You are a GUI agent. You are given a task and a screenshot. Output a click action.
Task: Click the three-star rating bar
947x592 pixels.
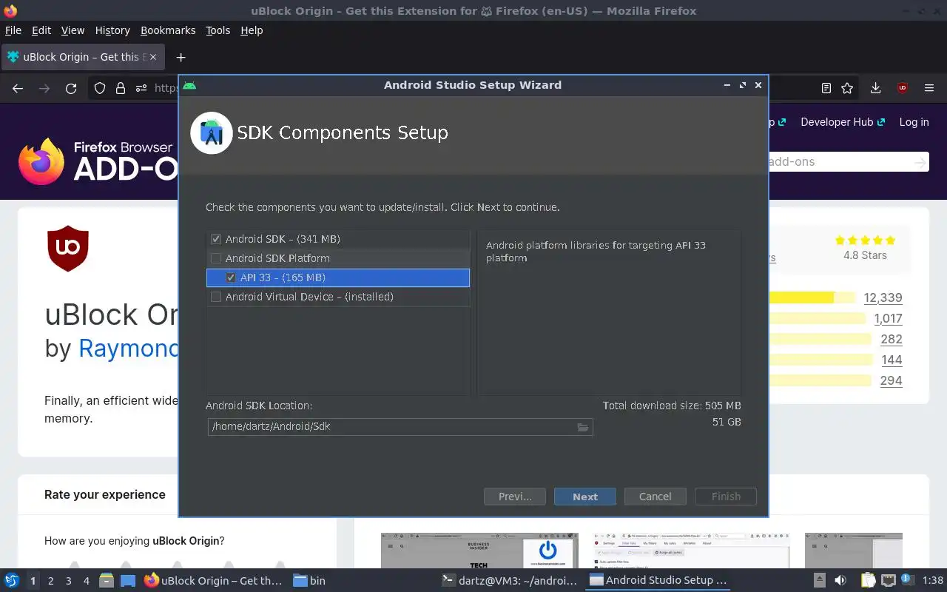[x=820, y=339]
